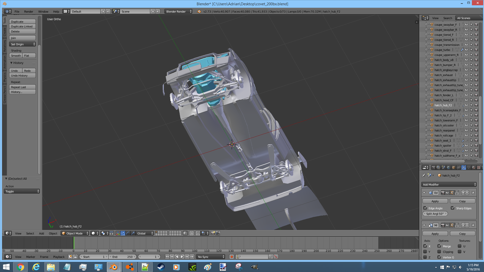484x272 pixels.
Task: Click Apply on the Edge Split modifier
Action: pyautogui.click(x=435, y=201)
